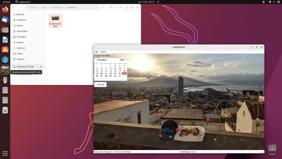Select the background.jpg file thumbnail
The height and width of the screenshot is (159, 282).
[x=55, y=21]
